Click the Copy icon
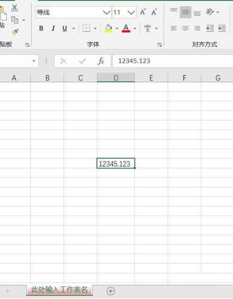The width and height of the screenshot is (233, 299). pyautogui.click(x=15, y=20)
